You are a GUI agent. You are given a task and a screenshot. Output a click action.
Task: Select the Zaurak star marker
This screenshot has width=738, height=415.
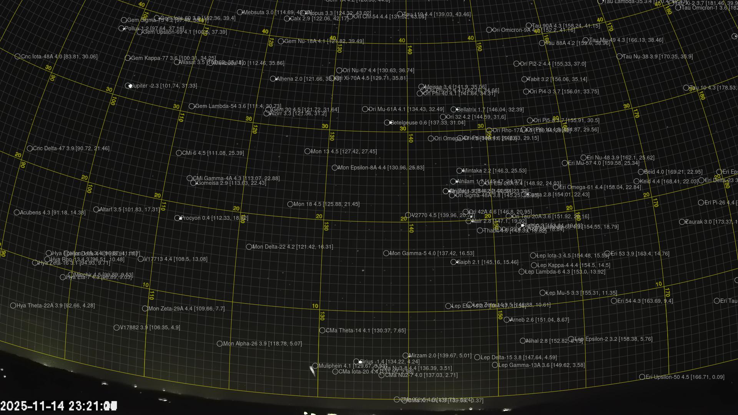click(x=682, y=222)
